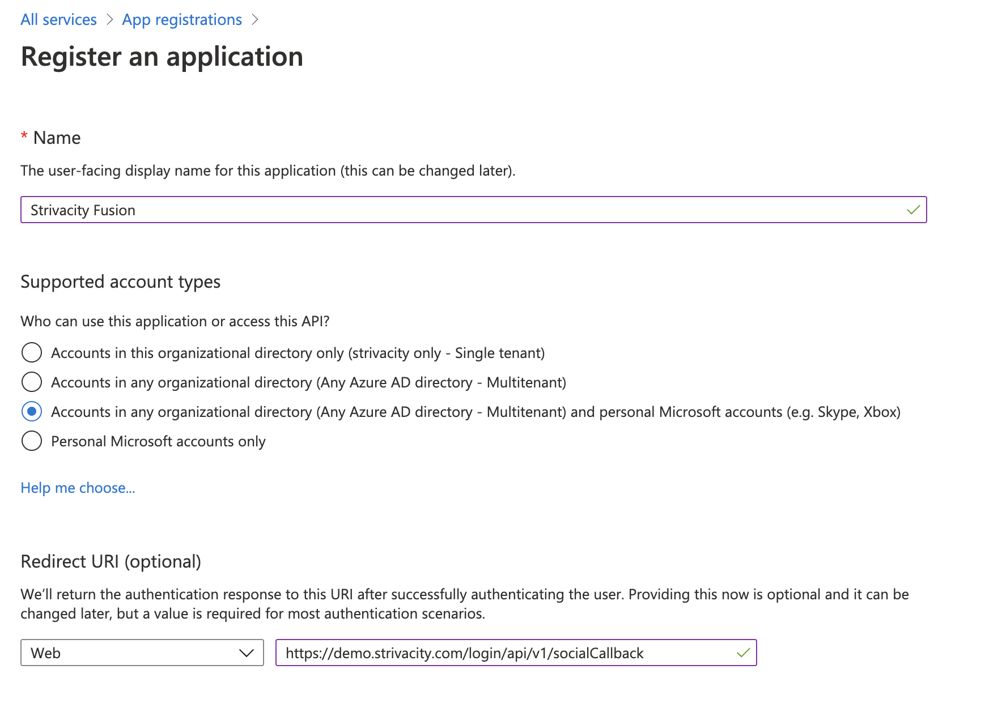Screen dimensions: 985x716
Task: Click the "Register an application" page title
Action: click(x=162, y=57)
